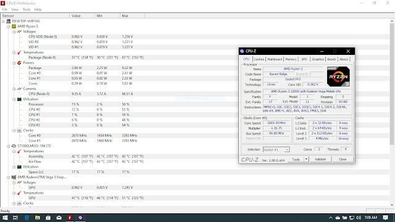Click the GPU Temperatures thermometer icon
Image resolution: width=395 pixels, height=222 pixels.
pos(19,193)
